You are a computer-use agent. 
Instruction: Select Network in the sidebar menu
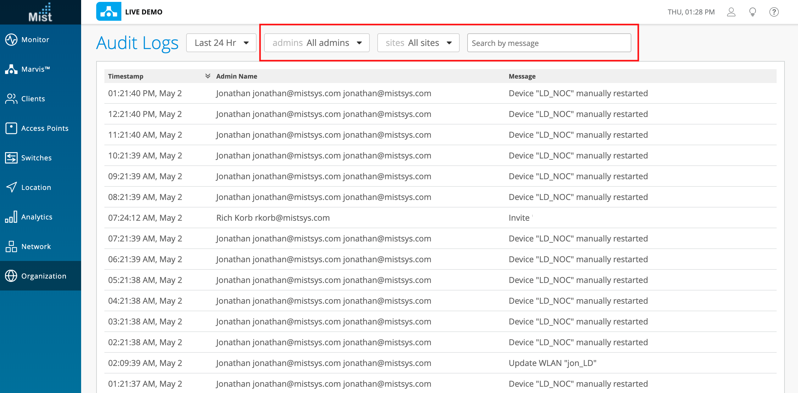coord(36,246)
